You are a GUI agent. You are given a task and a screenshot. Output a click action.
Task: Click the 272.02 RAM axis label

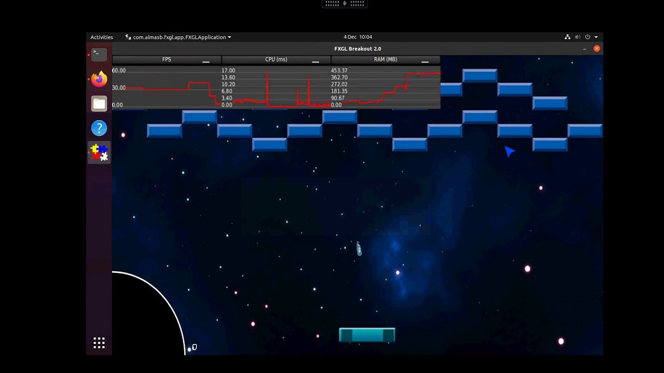(x=339, y=84)
